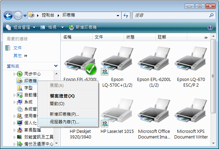This screenshot has width=219, height=149.
Task: Select the Epson LQ-570C+(1/2) printer icon
Action: (117, 59)
